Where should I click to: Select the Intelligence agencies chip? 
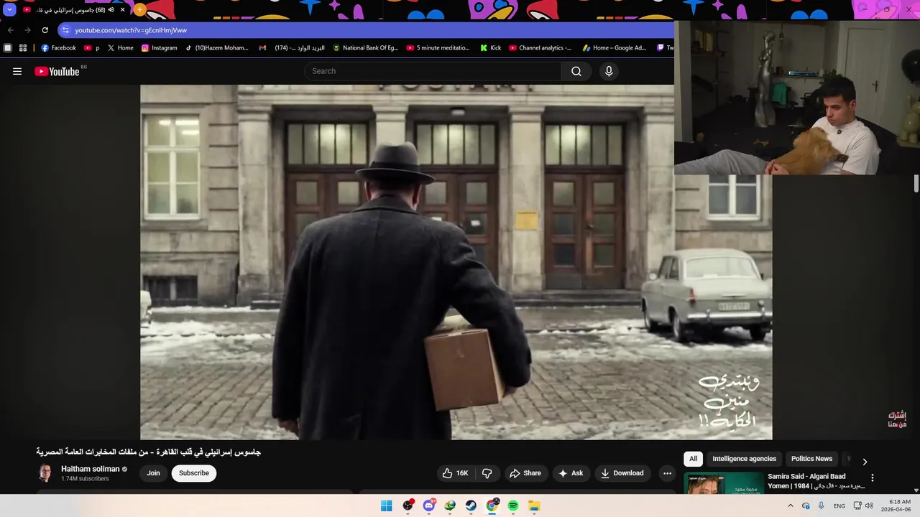744,459
